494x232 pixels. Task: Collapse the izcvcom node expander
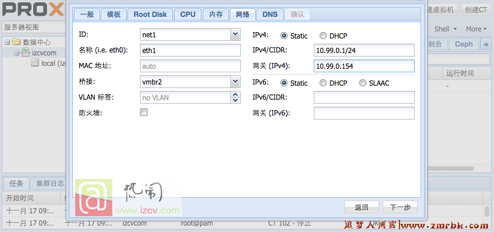[x=16, y=53]
